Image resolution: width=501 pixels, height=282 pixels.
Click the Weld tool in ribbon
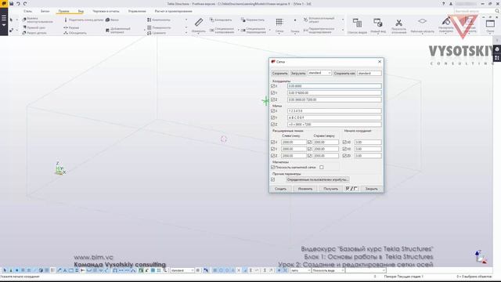[112, 20]
